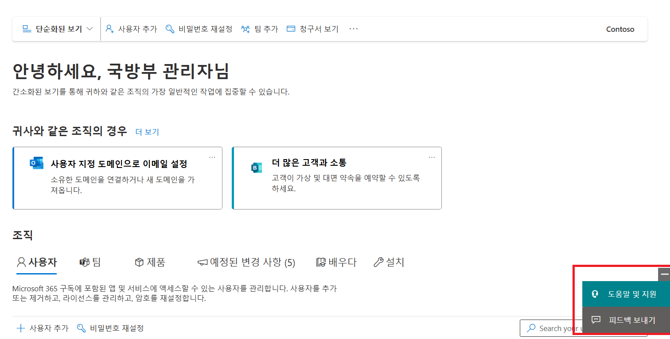Click 비밀번호 재설정 in the top toolbar

[x=199, y=29]
